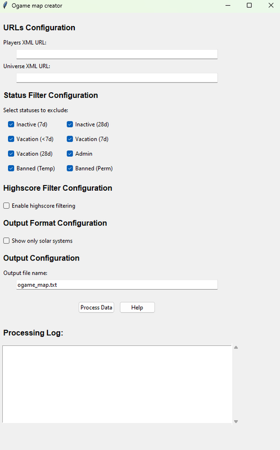Minimize the Ogame map creator window
The height and width of the screenshot is (450, 280).
(228, 6)
